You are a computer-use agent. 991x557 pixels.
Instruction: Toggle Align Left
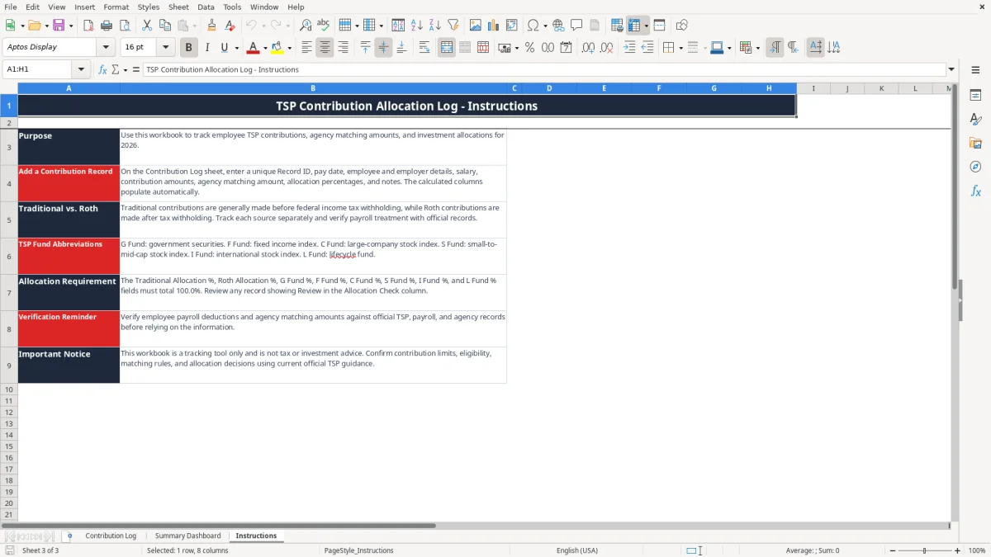click(x=306, y=48)
